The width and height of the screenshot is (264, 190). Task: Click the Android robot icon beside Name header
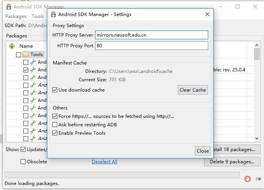pyautogui.click(x=12, y=46)
